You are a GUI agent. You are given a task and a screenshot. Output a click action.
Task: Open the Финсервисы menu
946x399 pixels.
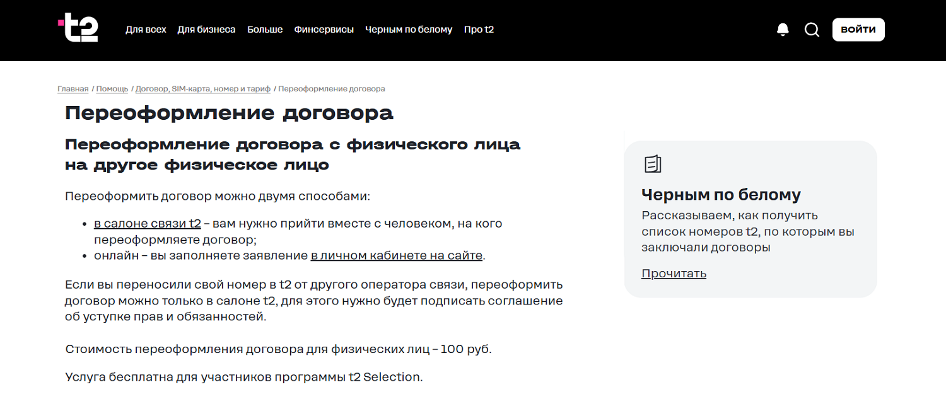click(324, 30)
